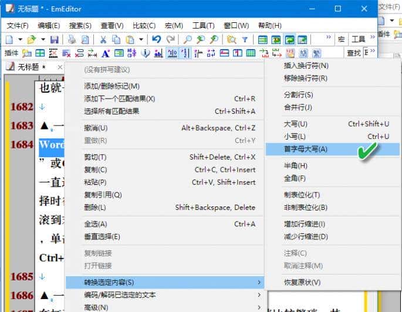Toggle the green wrap-by-window icon

[x=289, y=39]
